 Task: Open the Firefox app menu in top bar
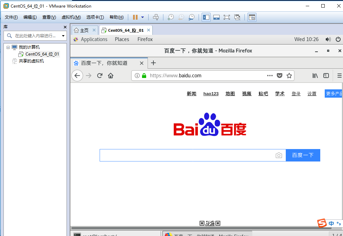click(145, 39)
